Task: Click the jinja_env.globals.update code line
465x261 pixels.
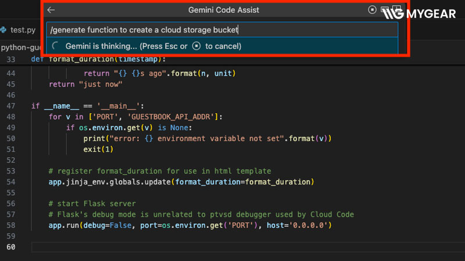Action: coord(181,182)
